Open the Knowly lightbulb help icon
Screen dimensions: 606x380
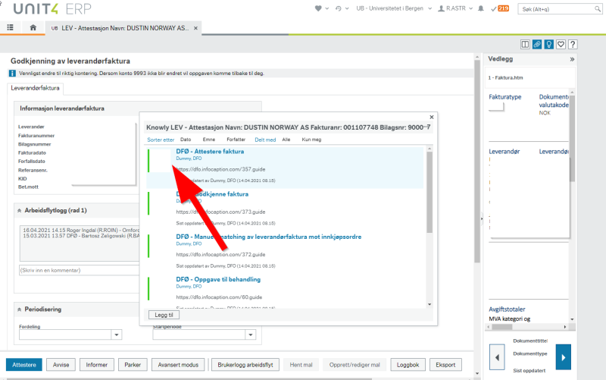tap(548, 45)
